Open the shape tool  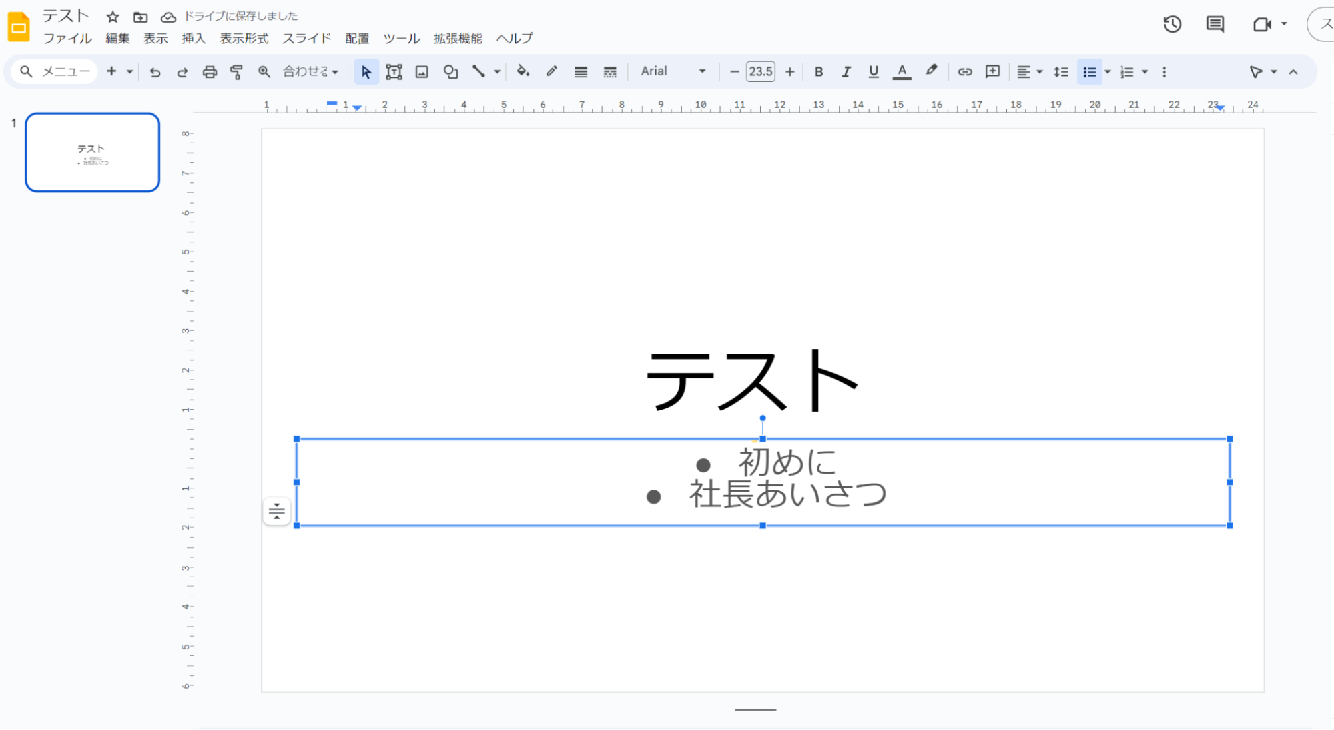450,72
